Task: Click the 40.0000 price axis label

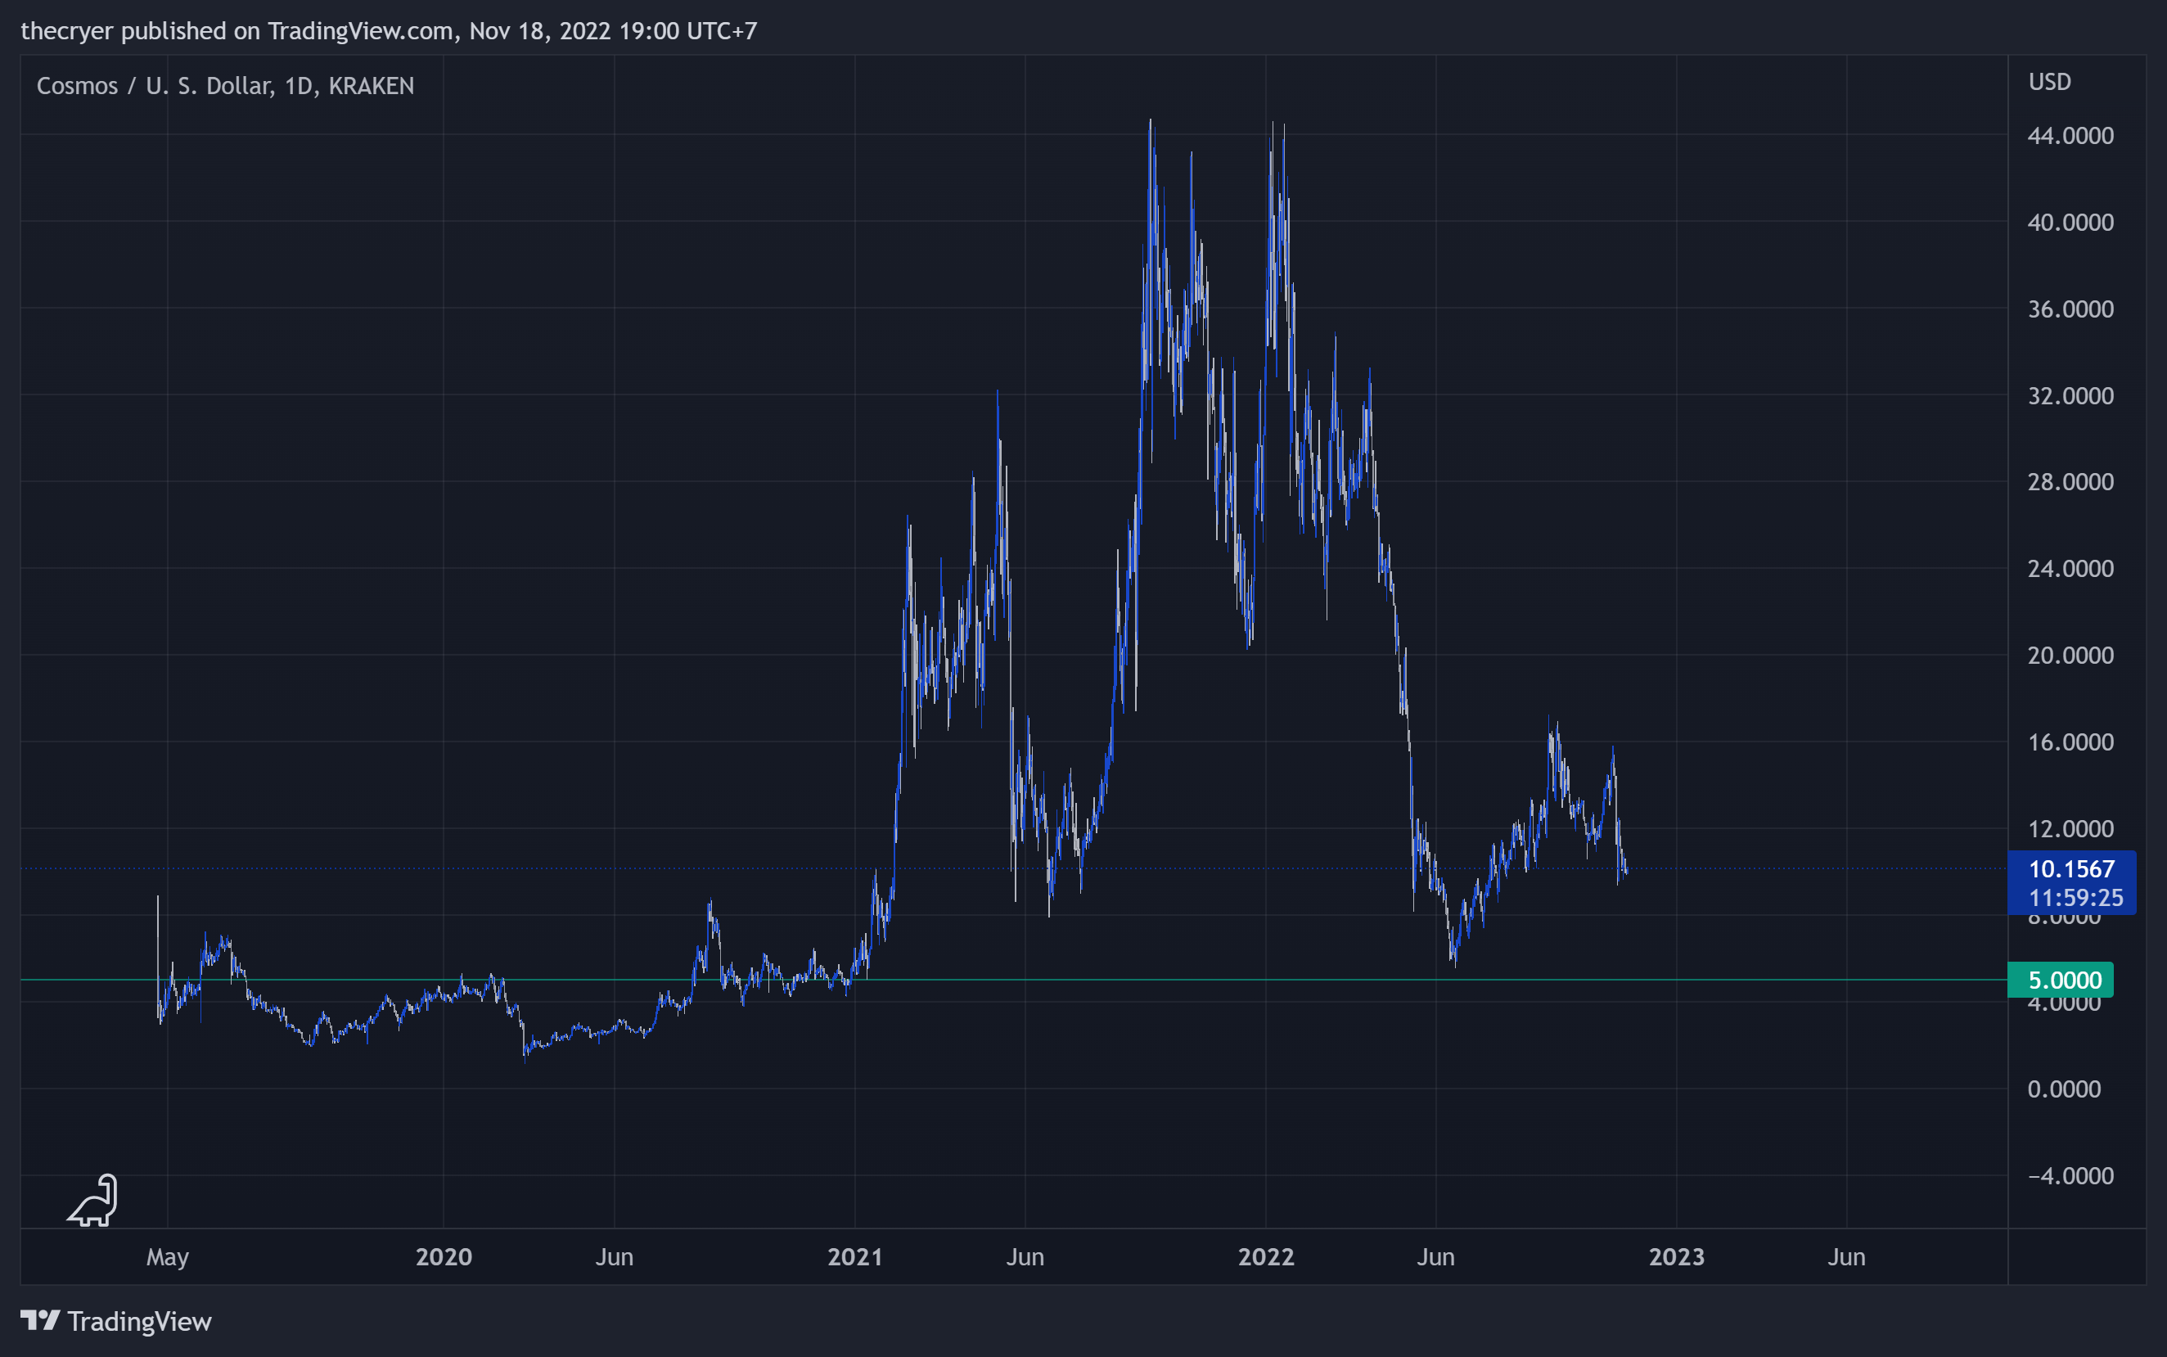Action: point(2070,222)
